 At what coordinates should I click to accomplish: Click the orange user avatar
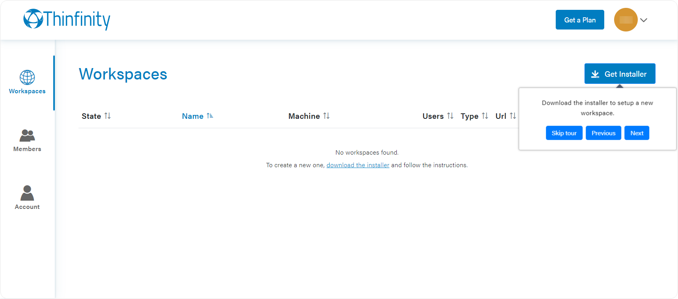coord(626,20)
